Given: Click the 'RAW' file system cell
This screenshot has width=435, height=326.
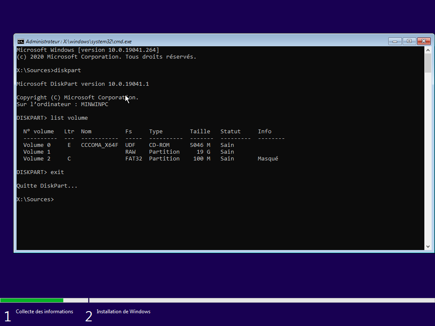Looking at the screenshot, I should (130, 152).
